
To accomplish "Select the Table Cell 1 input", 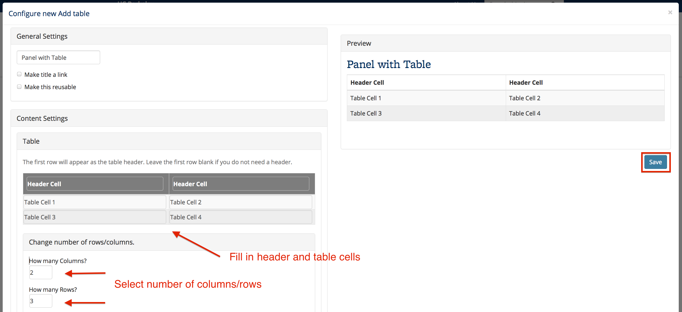I will 95,202.
